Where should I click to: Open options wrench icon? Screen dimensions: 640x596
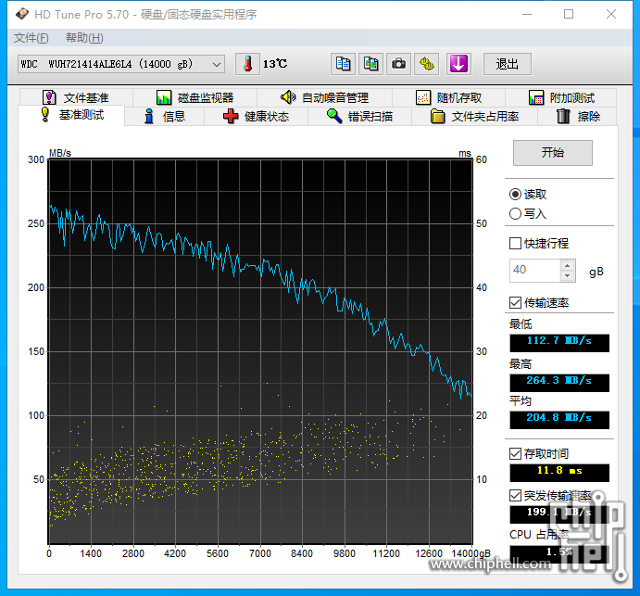click(427, 64)
